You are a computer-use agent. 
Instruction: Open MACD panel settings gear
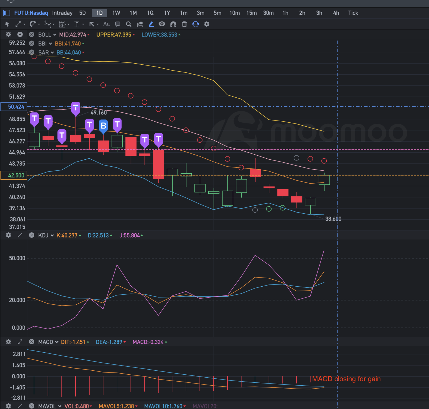(9, 342)
